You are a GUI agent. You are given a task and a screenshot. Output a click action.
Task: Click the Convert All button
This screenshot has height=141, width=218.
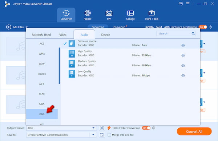pyautogui.click(x=194, y=132)
